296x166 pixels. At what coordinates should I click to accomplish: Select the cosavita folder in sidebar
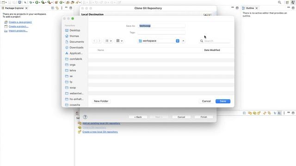pos(75,105)
